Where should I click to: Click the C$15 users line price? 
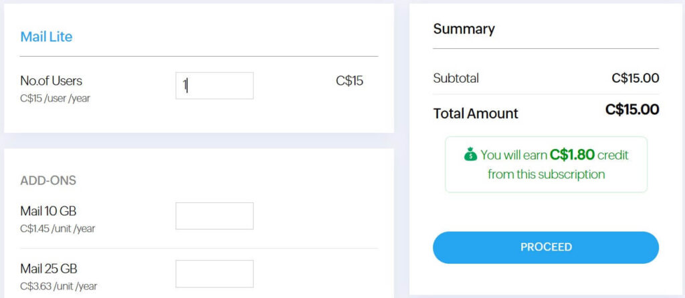pyautogui.click(x=349, y=81)
